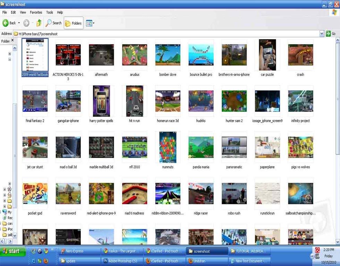
Task: Expand the Address bar dropdown list
Action: [322, 34]
